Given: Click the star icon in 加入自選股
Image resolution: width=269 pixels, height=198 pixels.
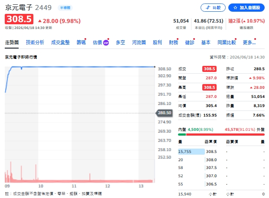Looking at the screenshot, I should point(235,8).
